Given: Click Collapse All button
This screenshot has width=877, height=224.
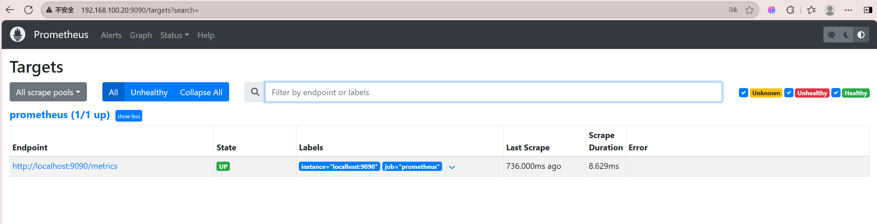Looking at the screenshot, I should click(201, 92).
